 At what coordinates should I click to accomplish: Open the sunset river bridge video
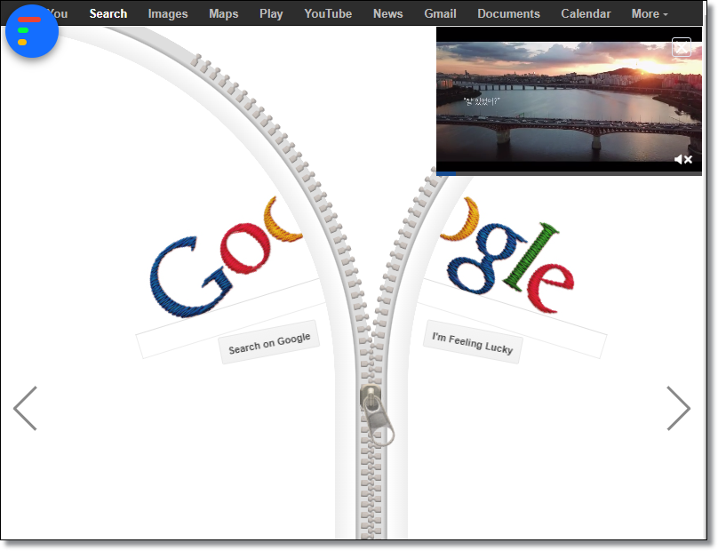[569, 101]
